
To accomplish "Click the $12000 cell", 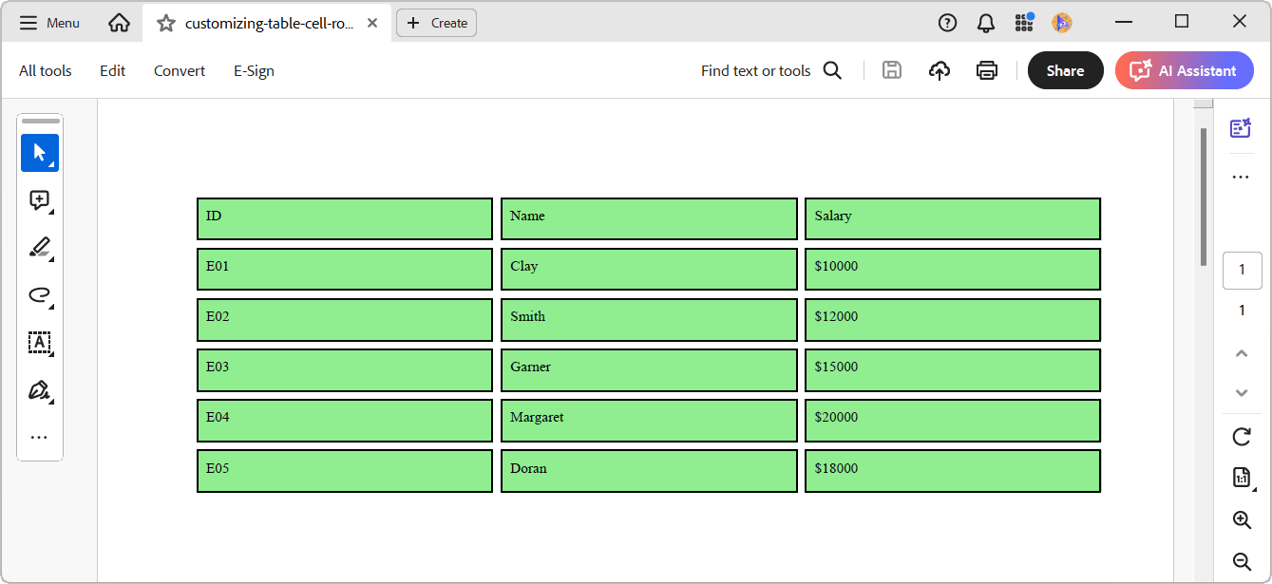I will [953, 319].
